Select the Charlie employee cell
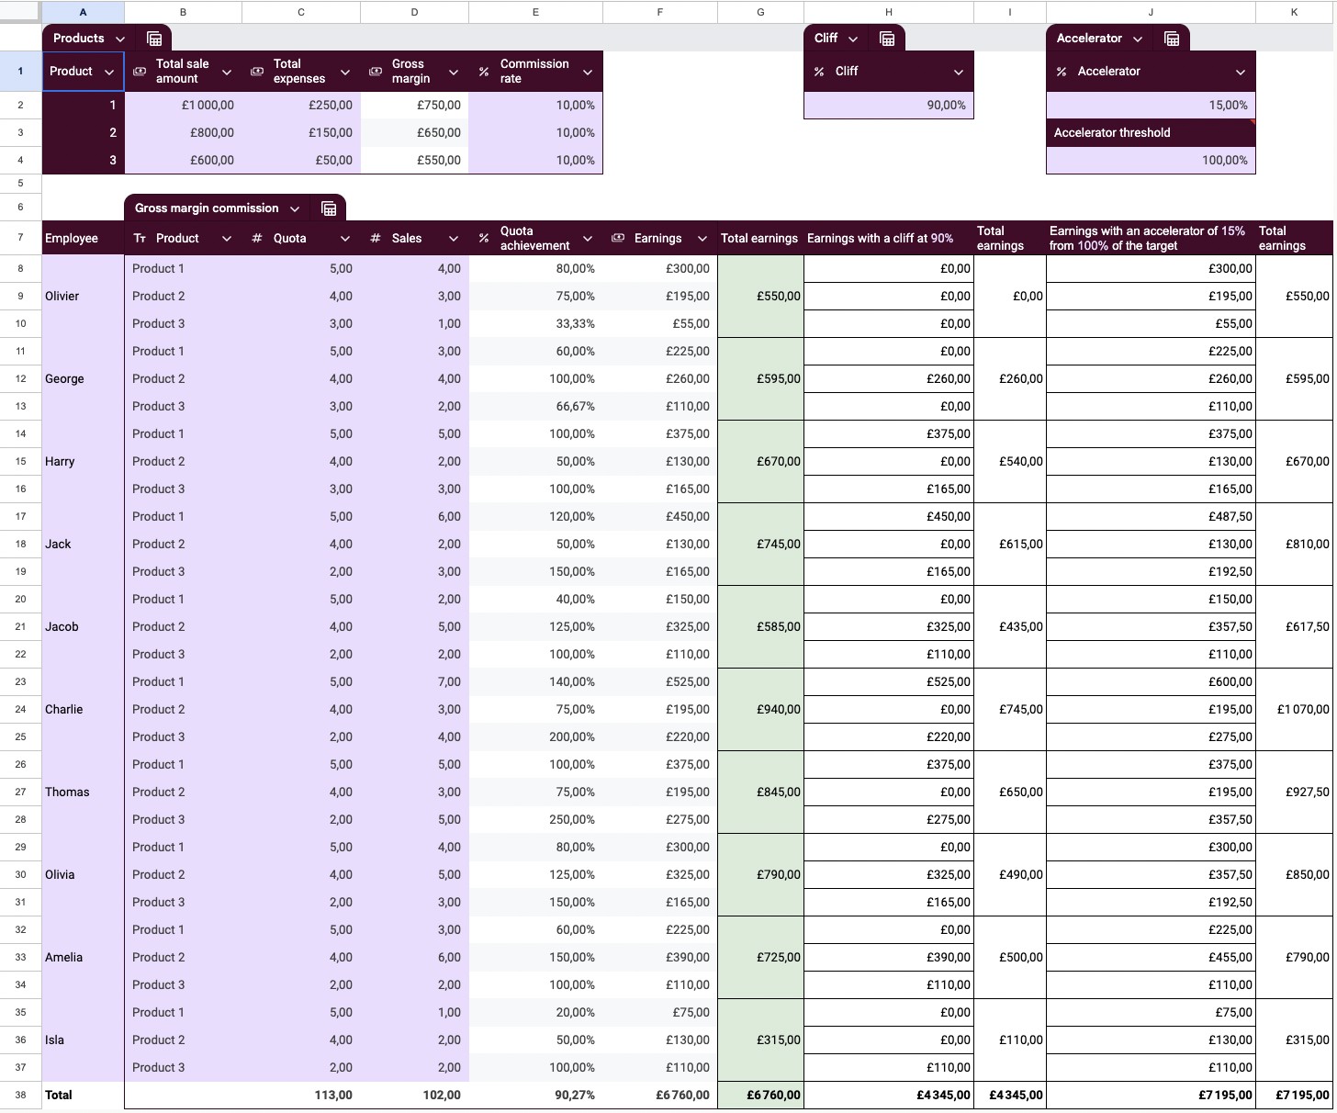The height and width of the screenshot is (1113, 1337). (83, 709)
